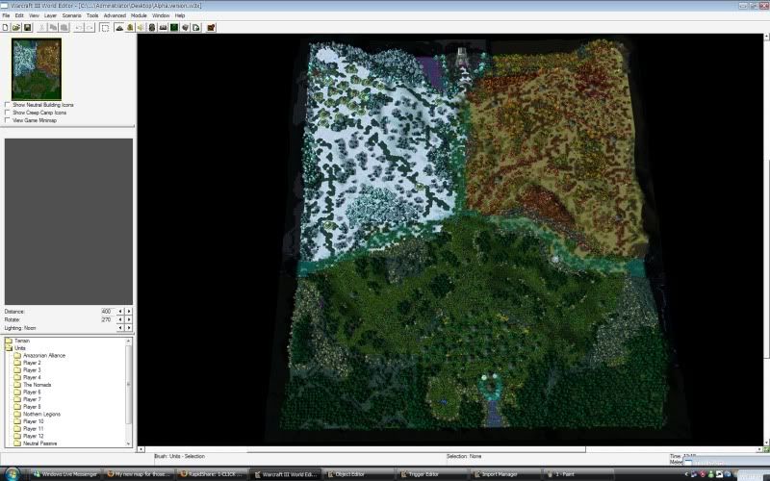The width and height of the screenshot is (770, 481).
Task: Click the minimap thumbnail preview
Action: point(37,69)
